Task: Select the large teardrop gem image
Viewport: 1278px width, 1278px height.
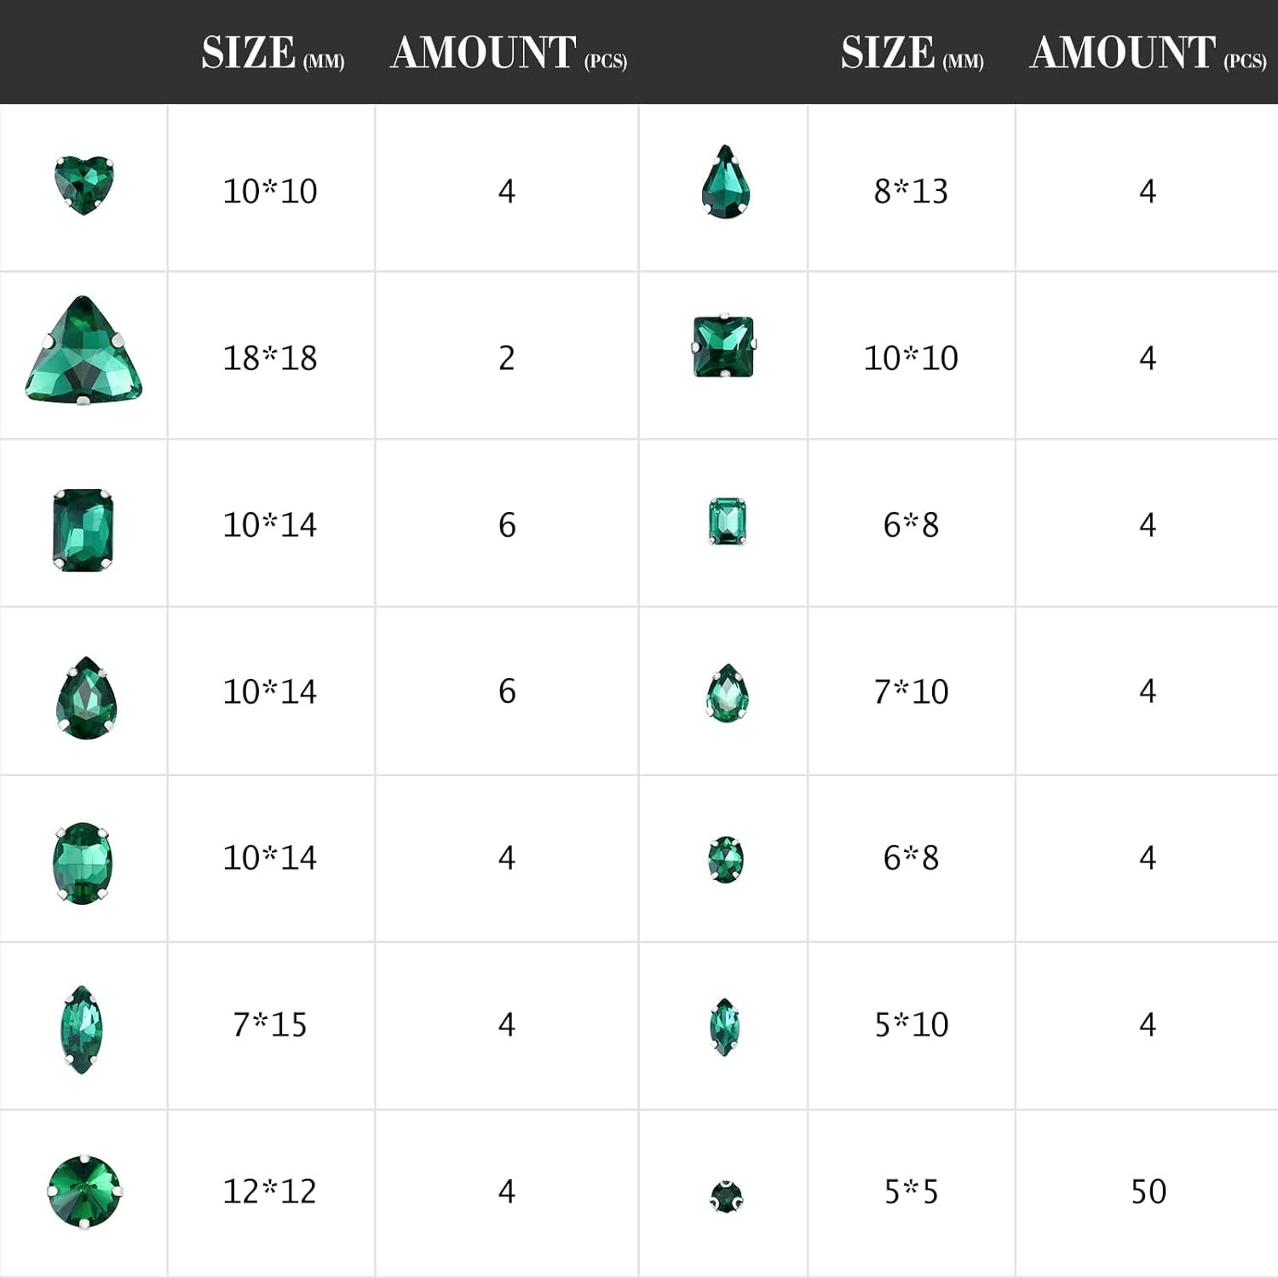Action: (85, 698)
